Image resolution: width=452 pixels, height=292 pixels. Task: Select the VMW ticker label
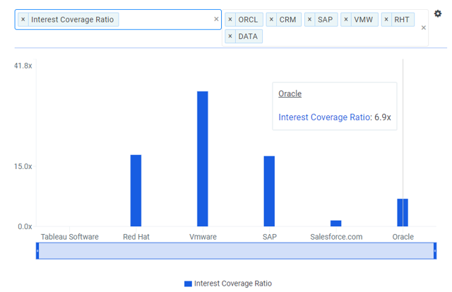364,20
